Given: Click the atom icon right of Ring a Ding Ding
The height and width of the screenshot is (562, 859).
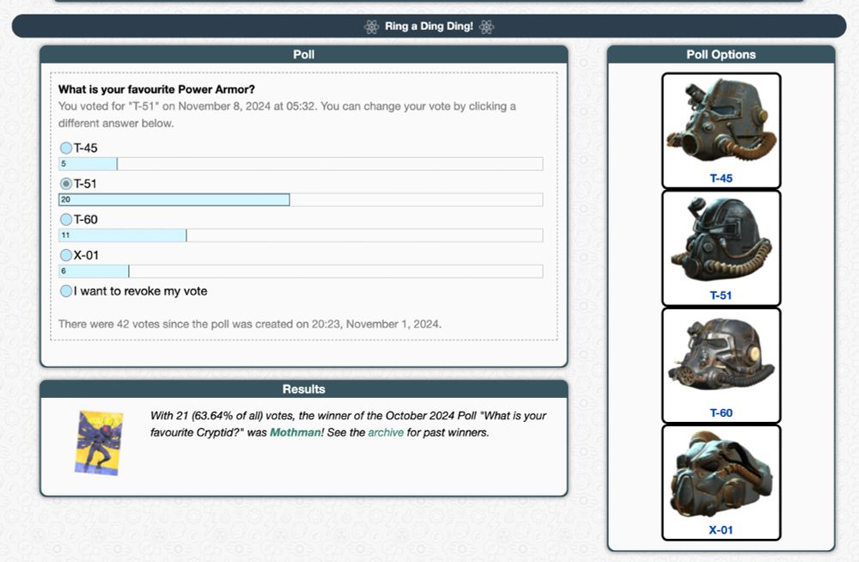Looking at the screenshot, I should pos(486,27).
